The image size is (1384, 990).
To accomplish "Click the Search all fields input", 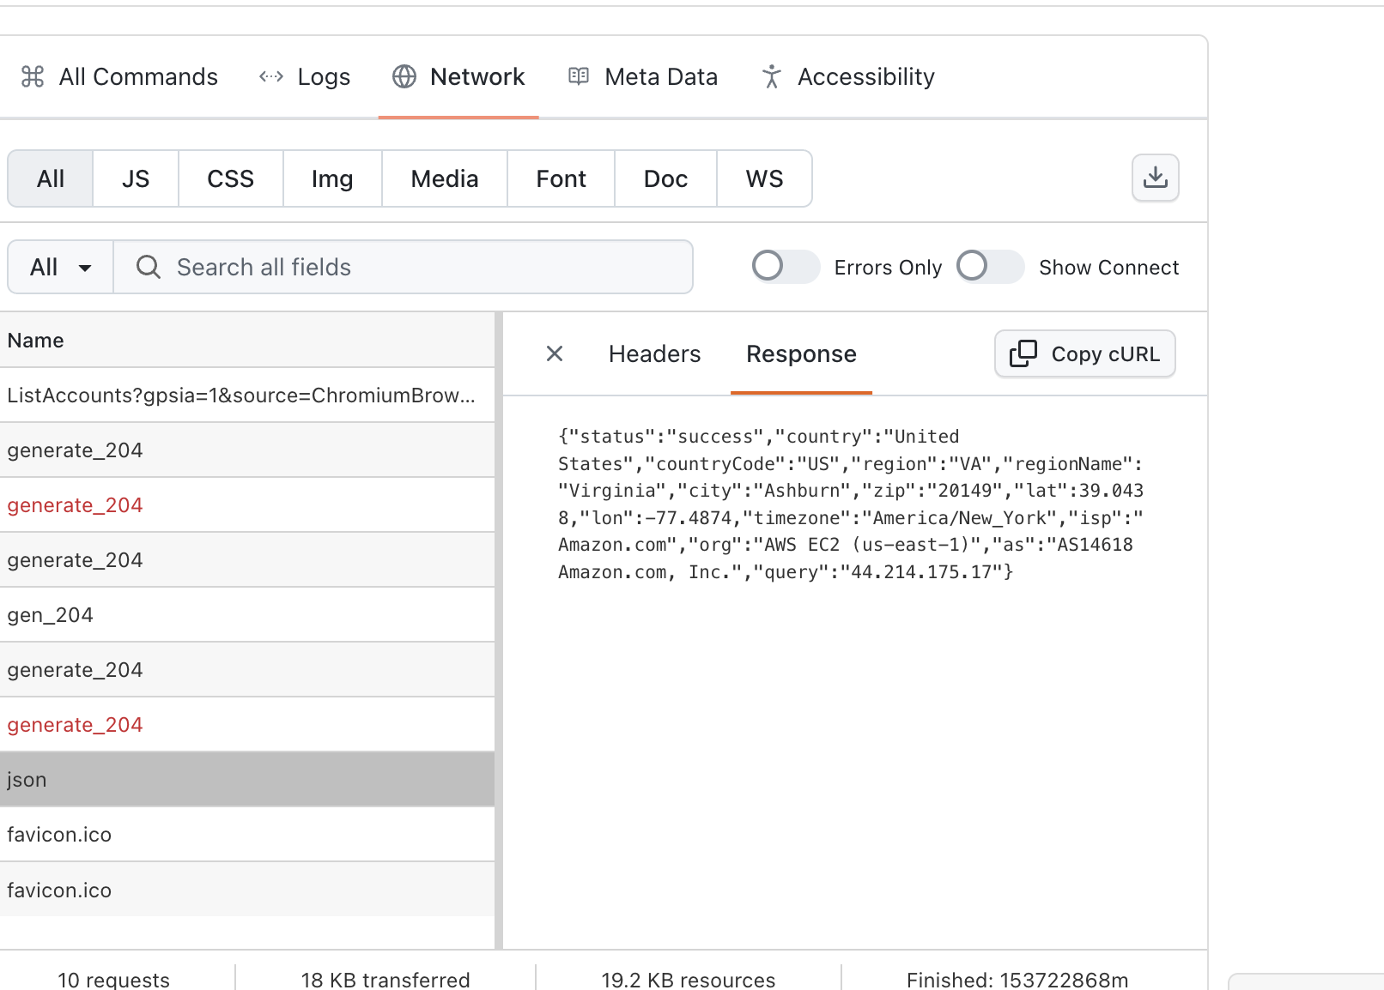I will click(404, 267).
